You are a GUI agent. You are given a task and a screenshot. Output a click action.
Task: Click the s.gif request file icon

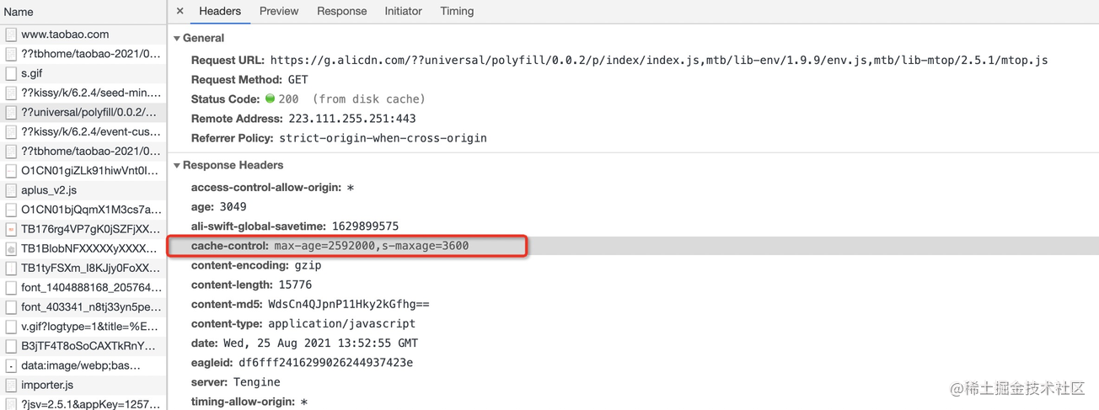(11, 73)
